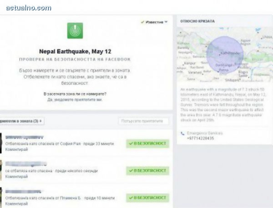This screenshot has width=273, height=208.
Task: Click safe button for friend marked by Пламена Б.
Action: point(147,198)
